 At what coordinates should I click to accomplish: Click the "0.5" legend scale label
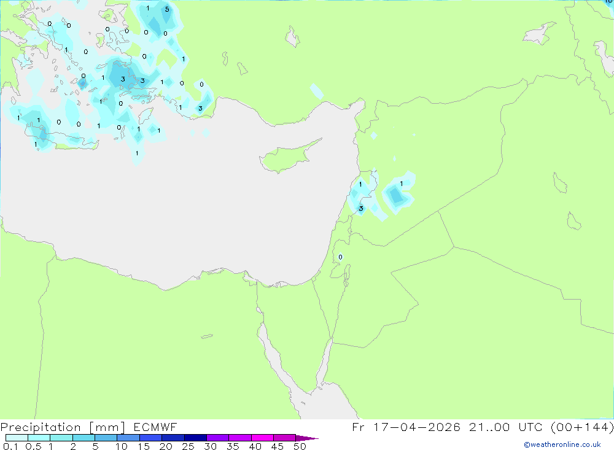point(33,446)
